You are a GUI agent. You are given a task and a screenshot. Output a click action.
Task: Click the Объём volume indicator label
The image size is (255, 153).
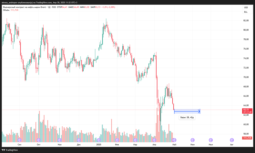pyautogui.click(x=6, y=10)
